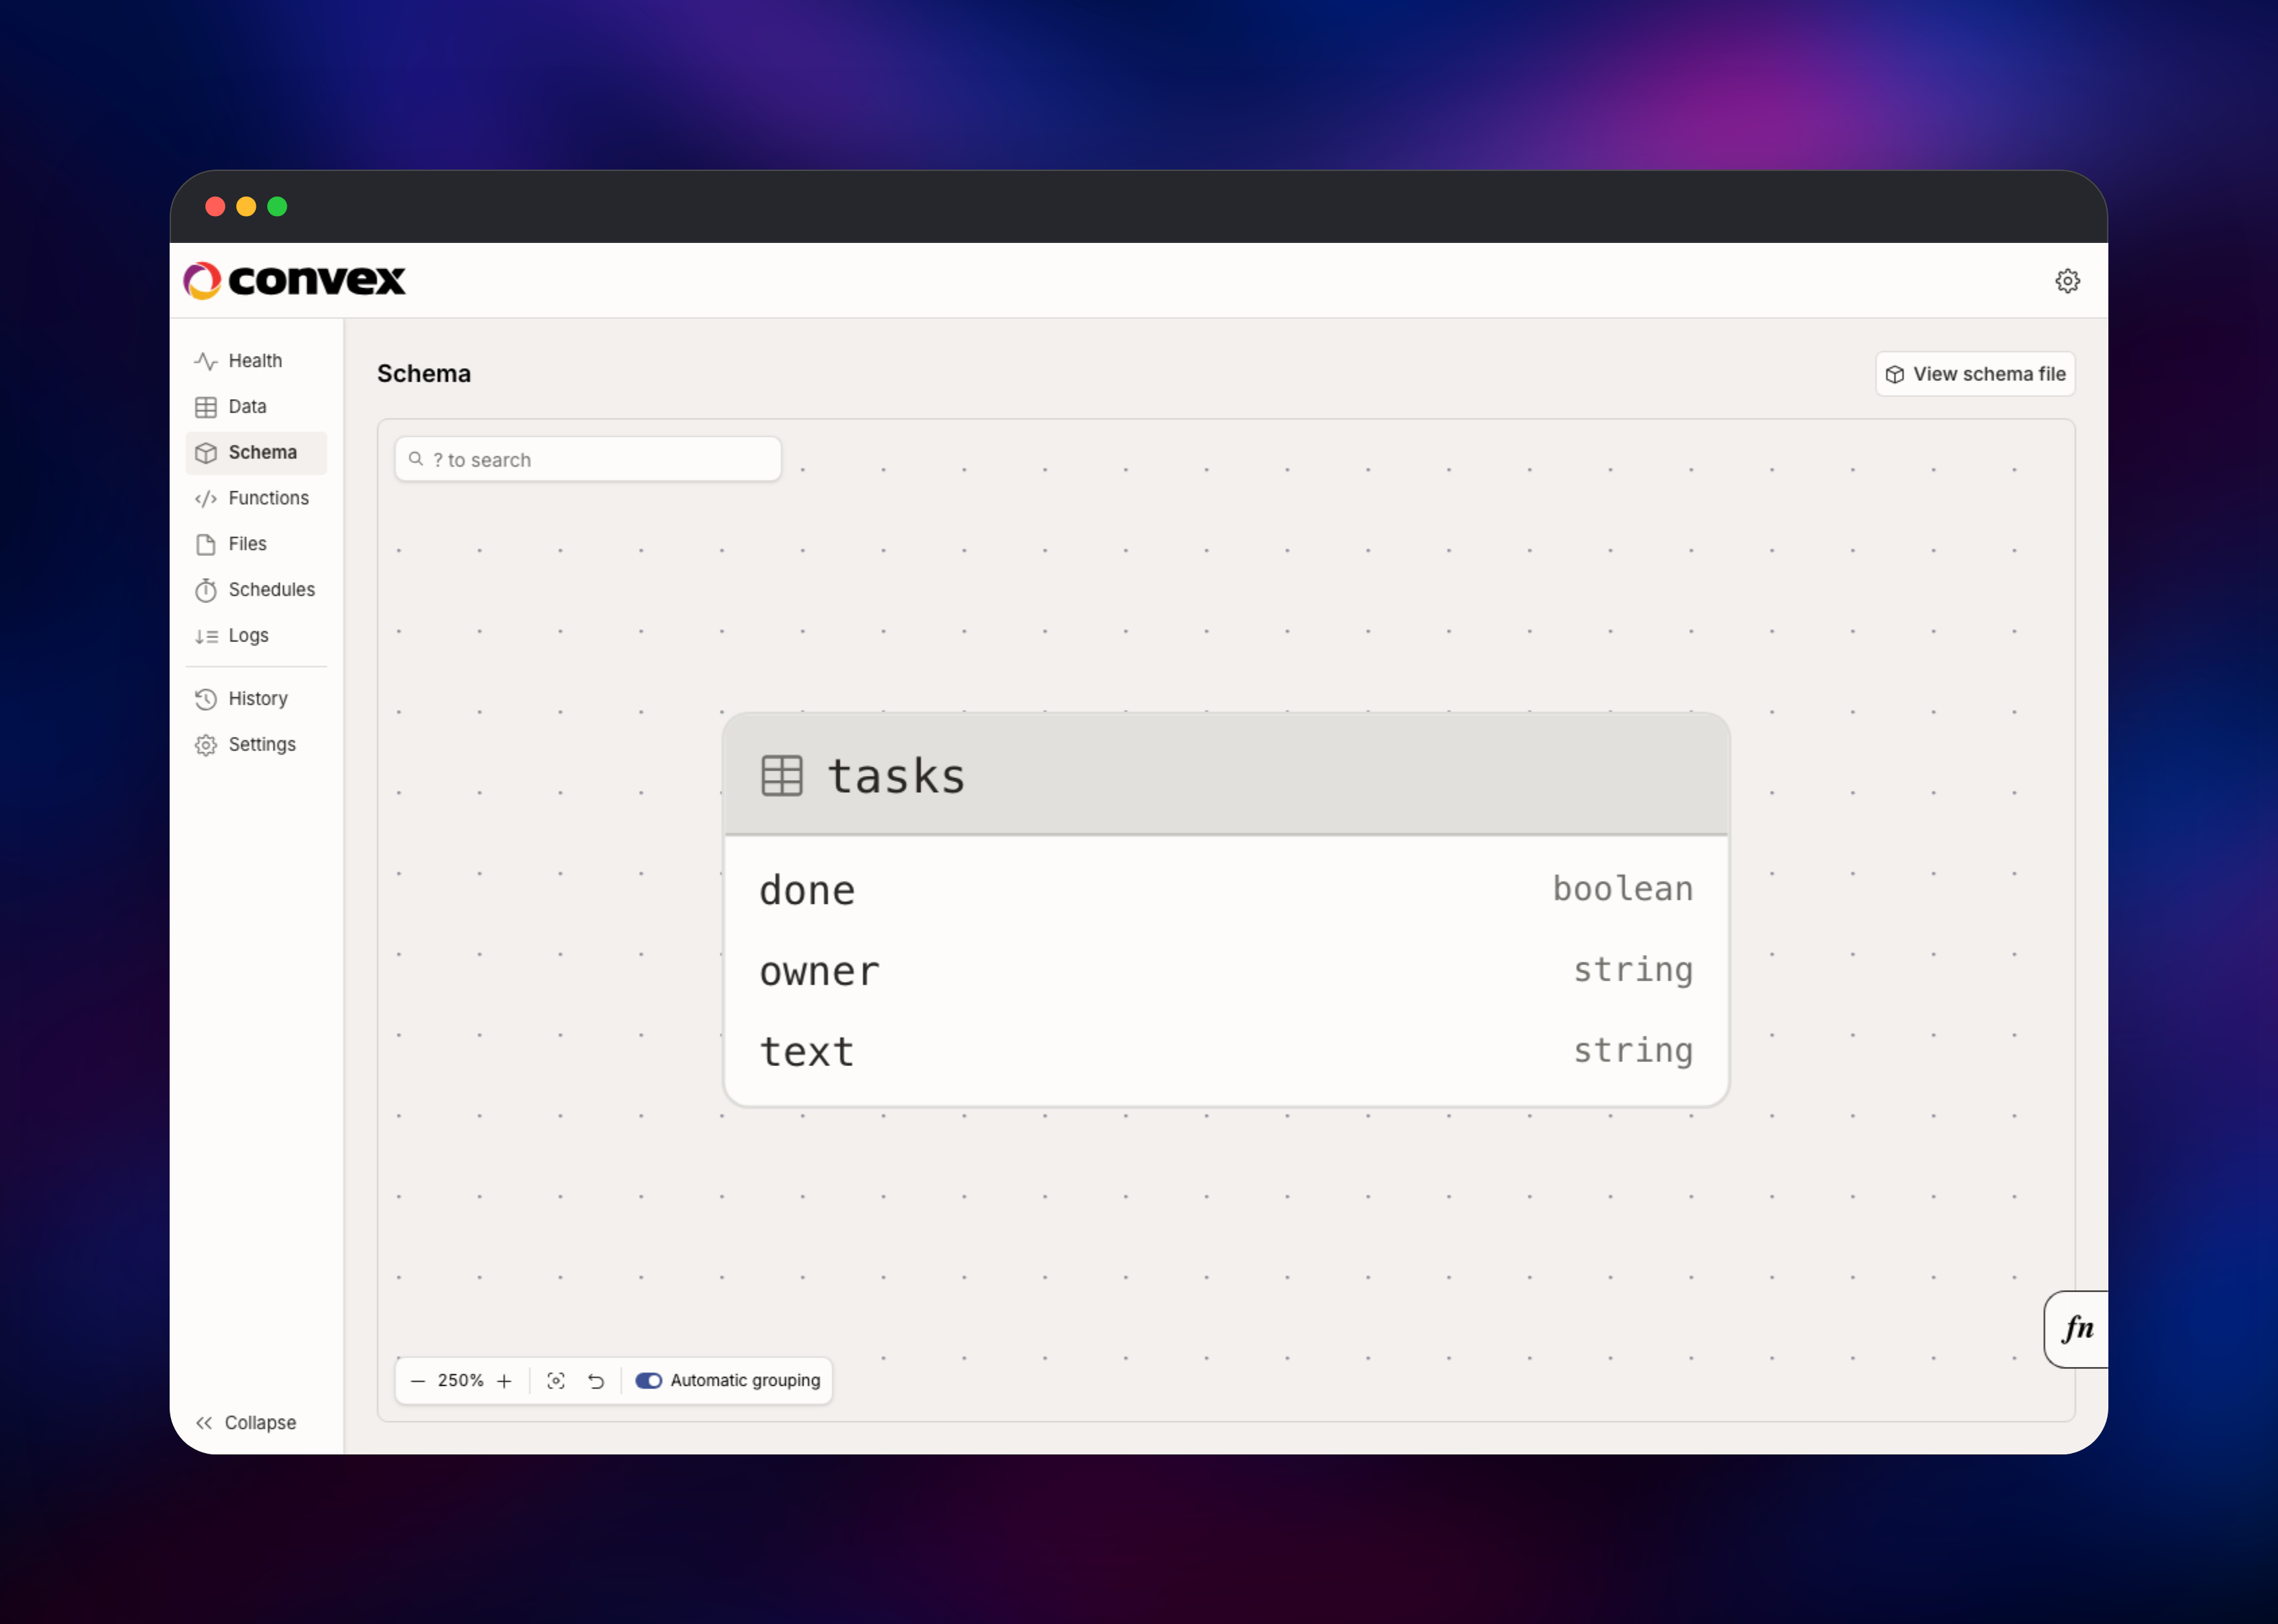Click the reset layout undo icon

[596, 1381]
